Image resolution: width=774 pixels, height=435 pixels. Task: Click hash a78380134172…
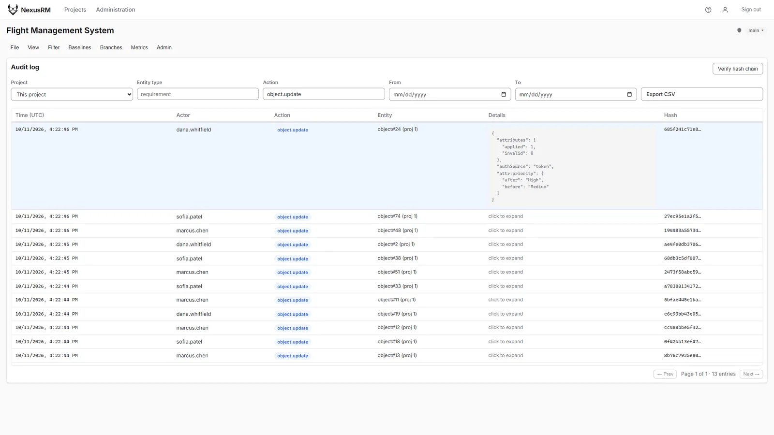(x=682, y=286)
